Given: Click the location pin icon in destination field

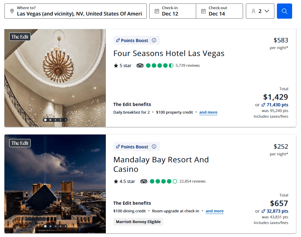Looking at the screenshot, I should pos(12,11).
